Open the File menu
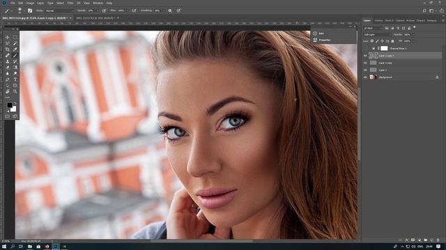 point(13,3)
